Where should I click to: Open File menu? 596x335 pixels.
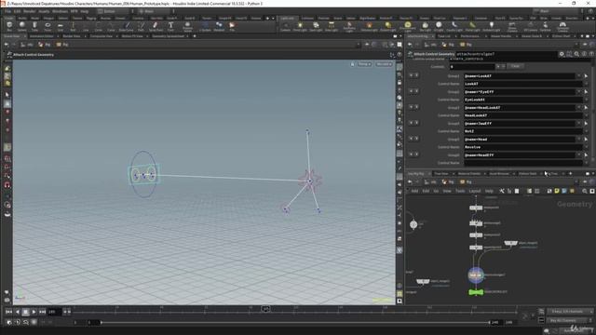(8, 11)
